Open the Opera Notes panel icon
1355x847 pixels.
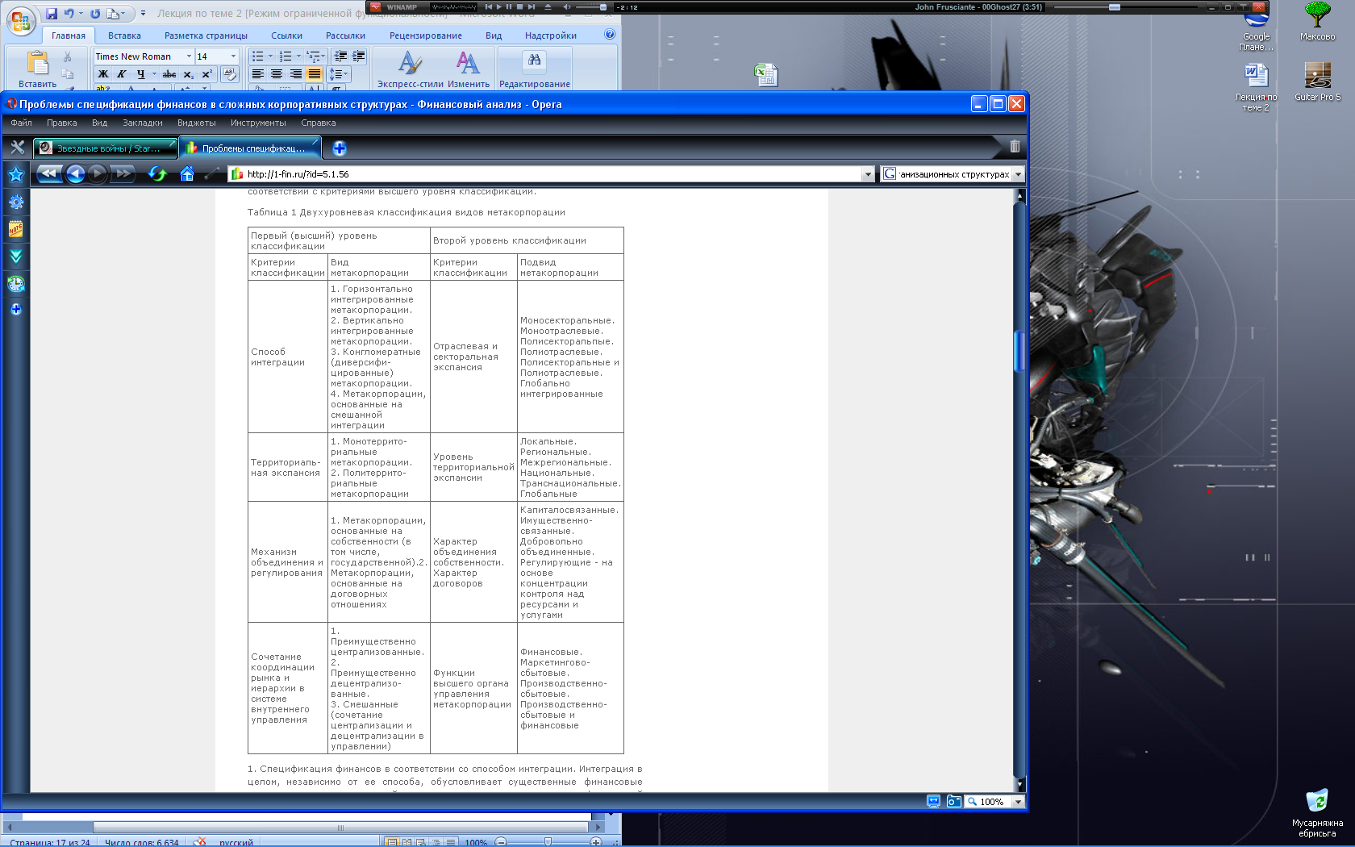16,230
